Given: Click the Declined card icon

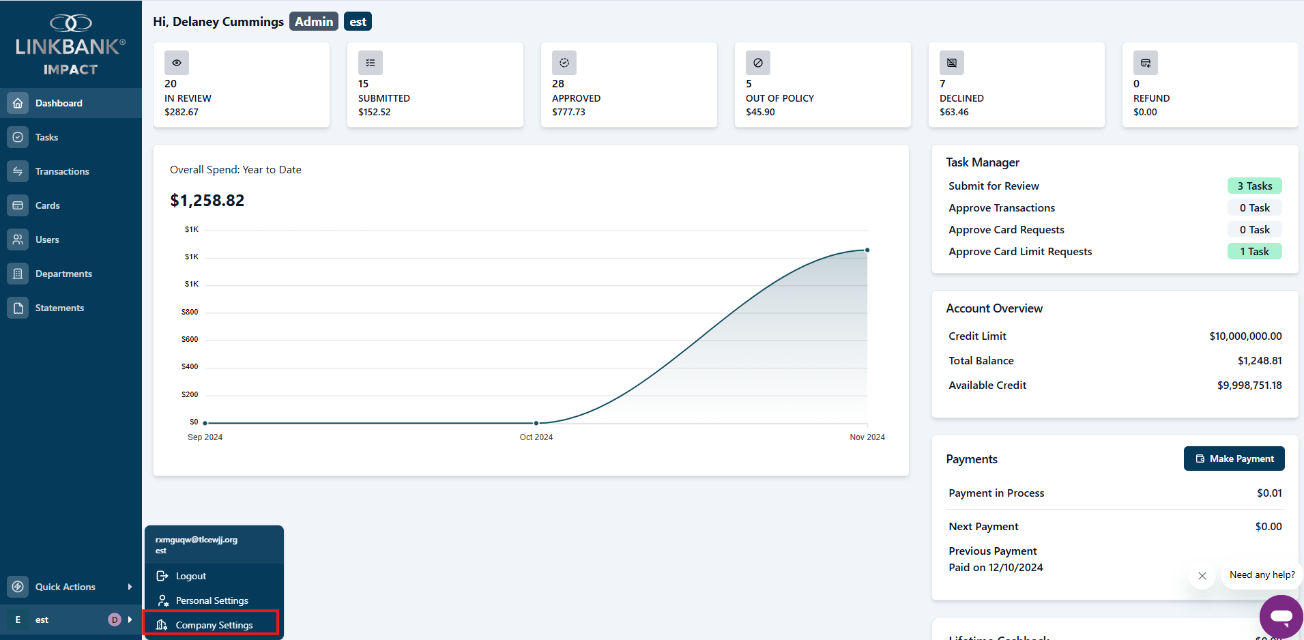Looking at the screenshot, I should click(x=952, y=63).
